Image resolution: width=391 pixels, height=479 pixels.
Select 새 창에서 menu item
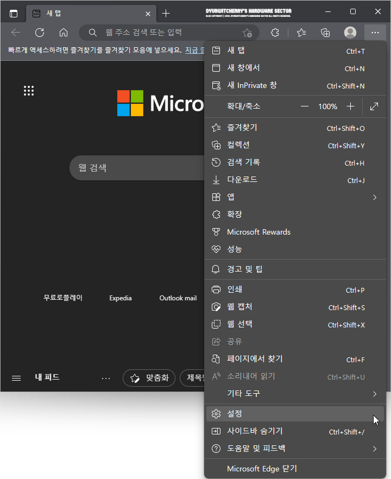295,68
